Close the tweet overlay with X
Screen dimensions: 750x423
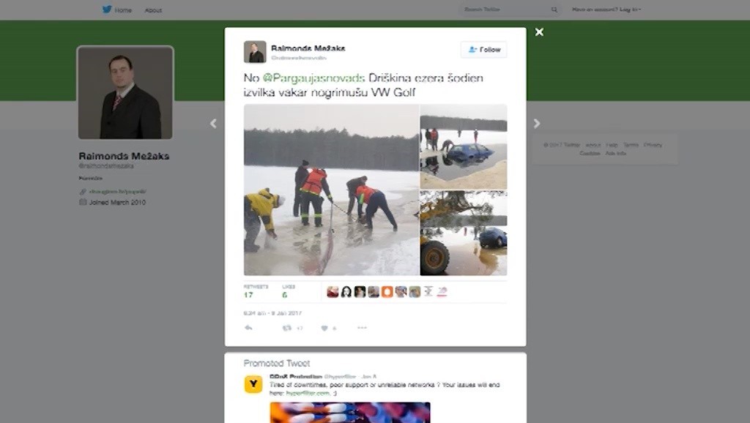(x=539, y=32)
